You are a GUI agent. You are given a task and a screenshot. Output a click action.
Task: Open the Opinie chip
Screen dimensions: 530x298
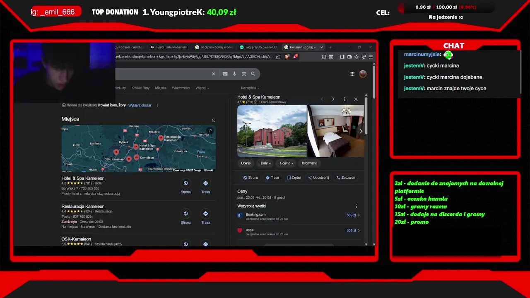click(x=246, y=163)
